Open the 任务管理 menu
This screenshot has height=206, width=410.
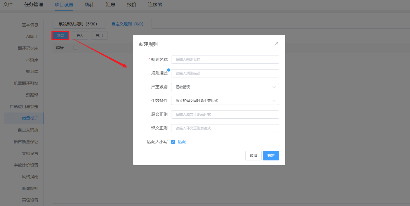click(34, 5)
